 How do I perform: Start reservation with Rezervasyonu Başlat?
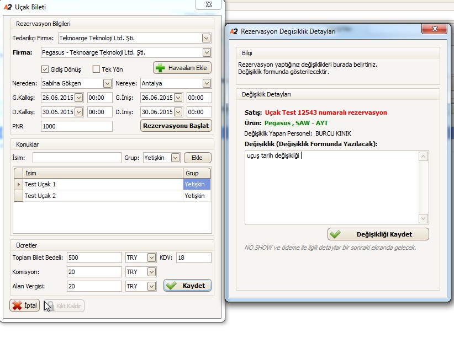[176, 126]
